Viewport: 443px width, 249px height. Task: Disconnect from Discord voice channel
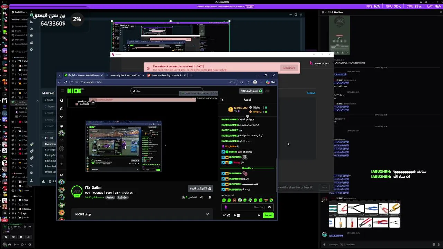click(29, 227)
